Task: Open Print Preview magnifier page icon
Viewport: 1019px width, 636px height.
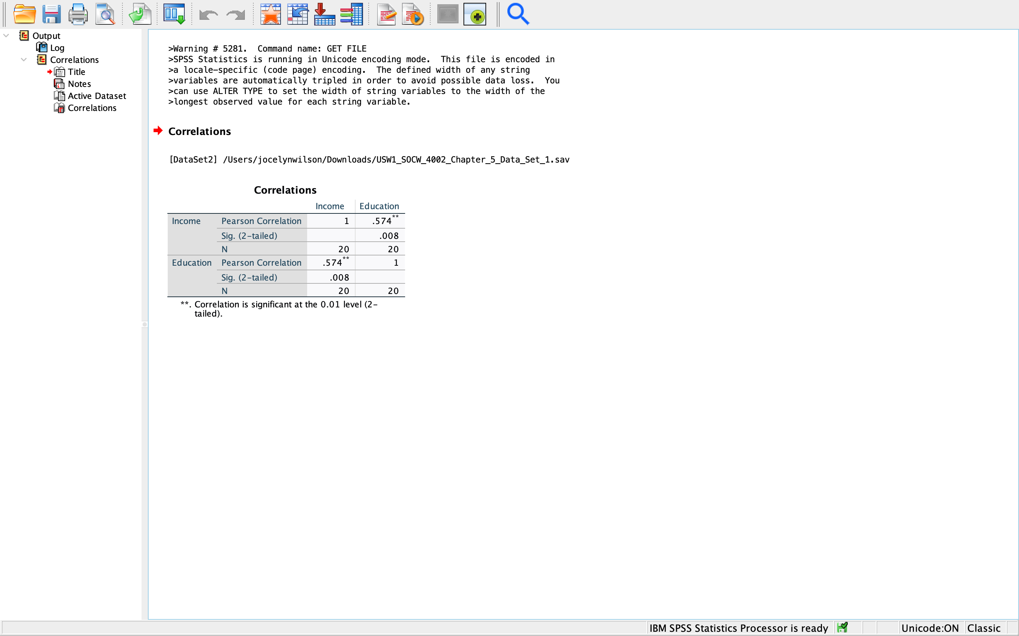Action: (x=105, y=14)
